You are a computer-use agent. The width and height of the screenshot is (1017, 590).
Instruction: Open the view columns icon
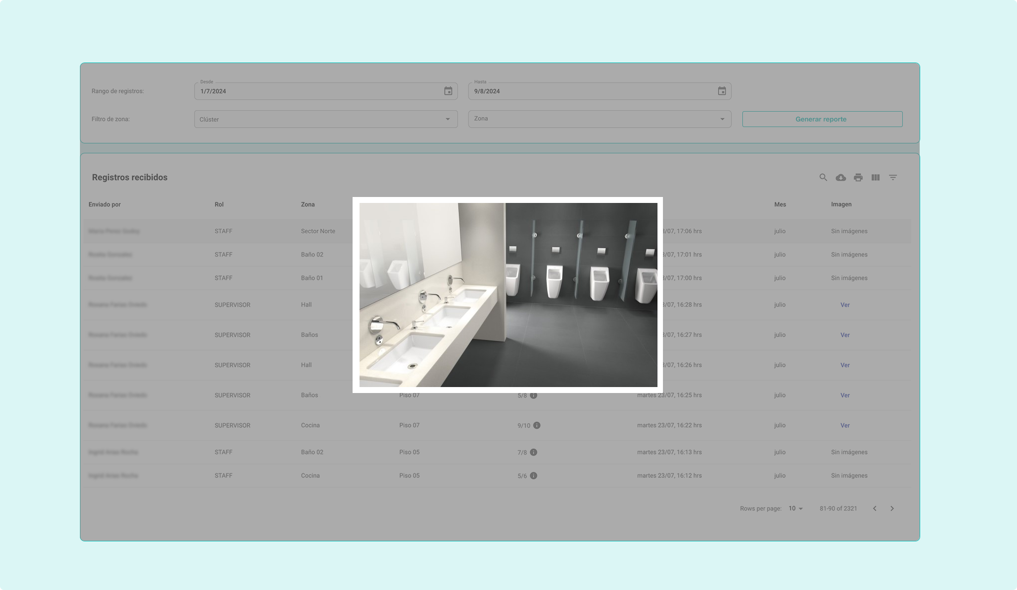pos(875,178)
